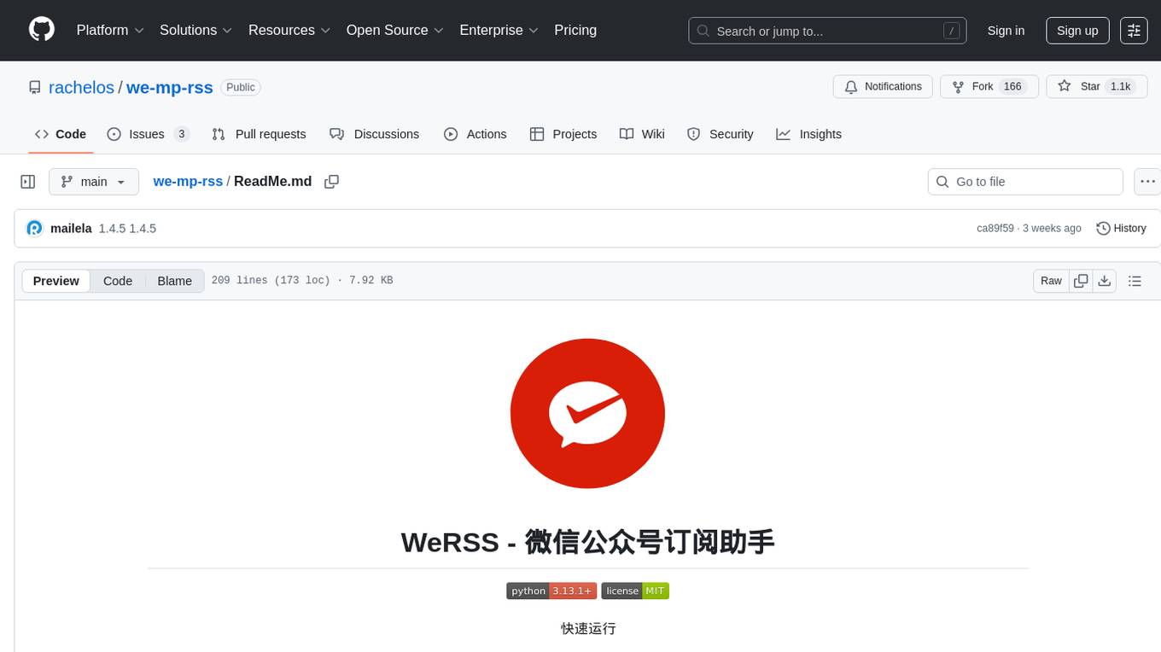
Task: Copy the raw file contents icon
Action: pos(1081,281)
